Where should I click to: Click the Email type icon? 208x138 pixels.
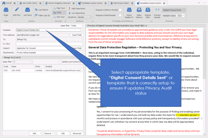6,10
